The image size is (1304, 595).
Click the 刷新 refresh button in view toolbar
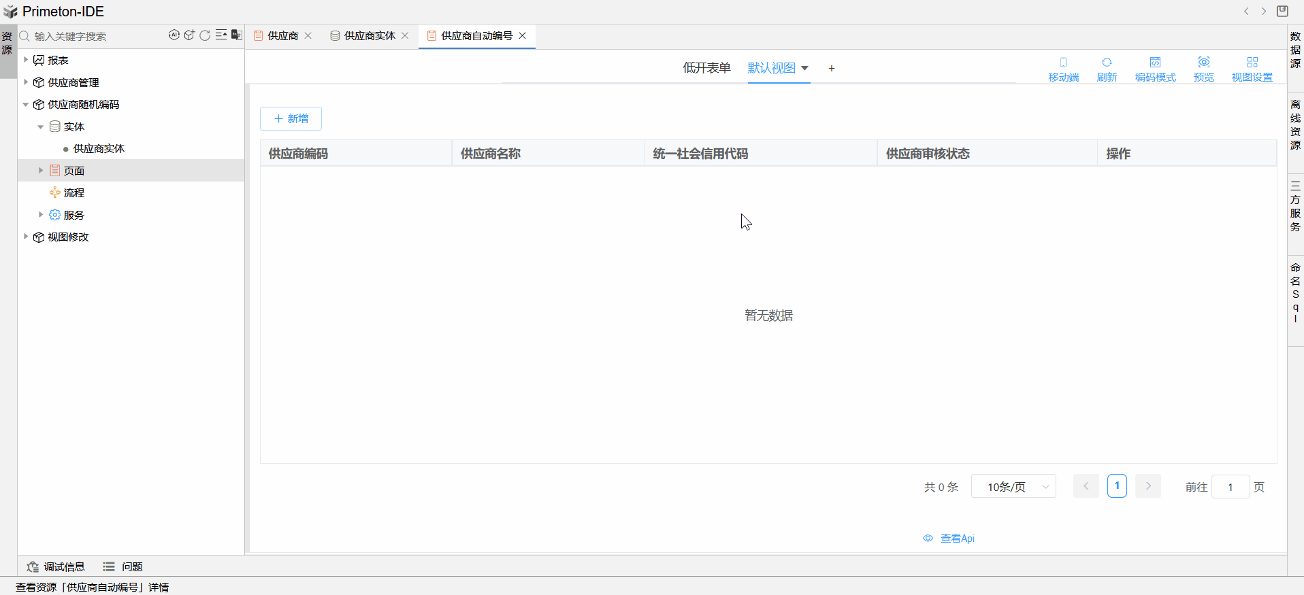[x=1107, y=69]
